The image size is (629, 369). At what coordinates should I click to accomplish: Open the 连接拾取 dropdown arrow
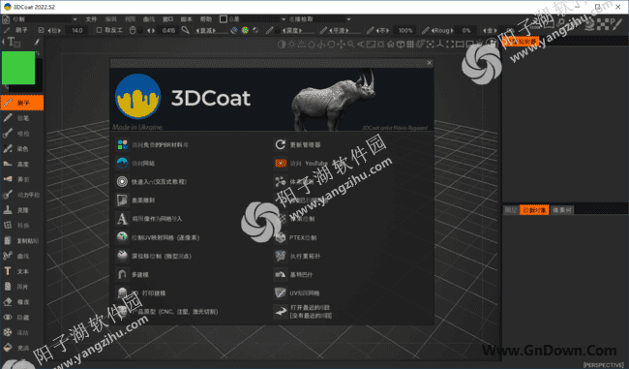[348, 18]
